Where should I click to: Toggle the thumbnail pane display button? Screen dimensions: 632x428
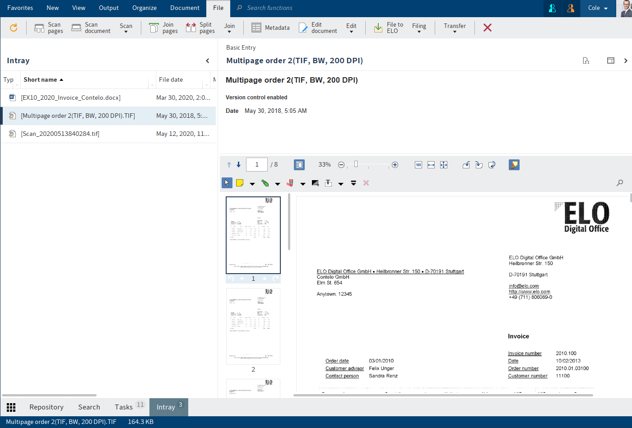click(x=299, y=165)
